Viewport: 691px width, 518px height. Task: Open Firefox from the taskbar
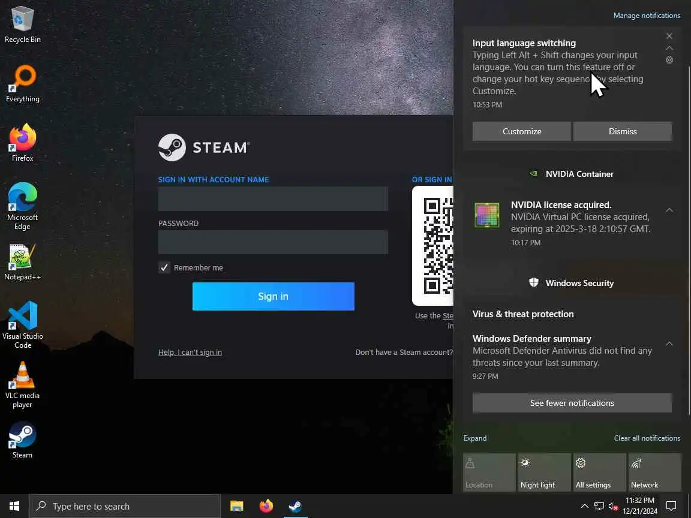[x=266, y=506]
